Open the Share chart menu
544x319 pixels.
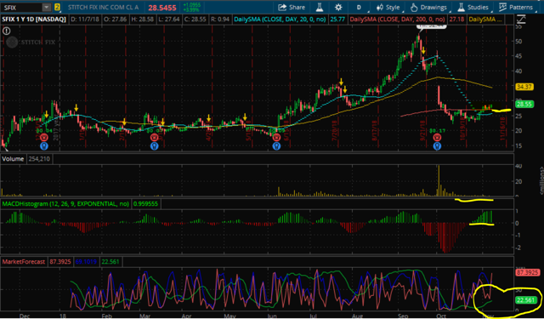click(292, 8)
